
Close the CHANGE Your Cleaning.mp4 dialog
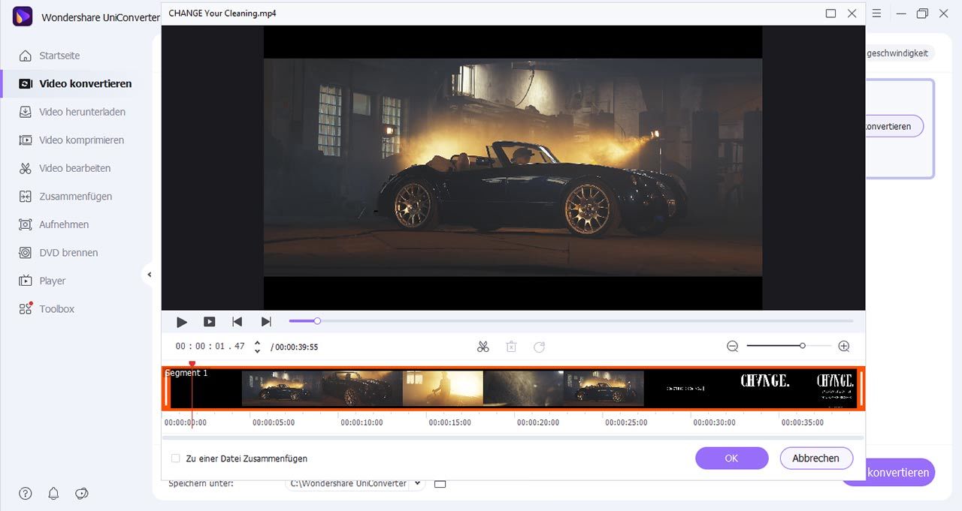point(852,14)
